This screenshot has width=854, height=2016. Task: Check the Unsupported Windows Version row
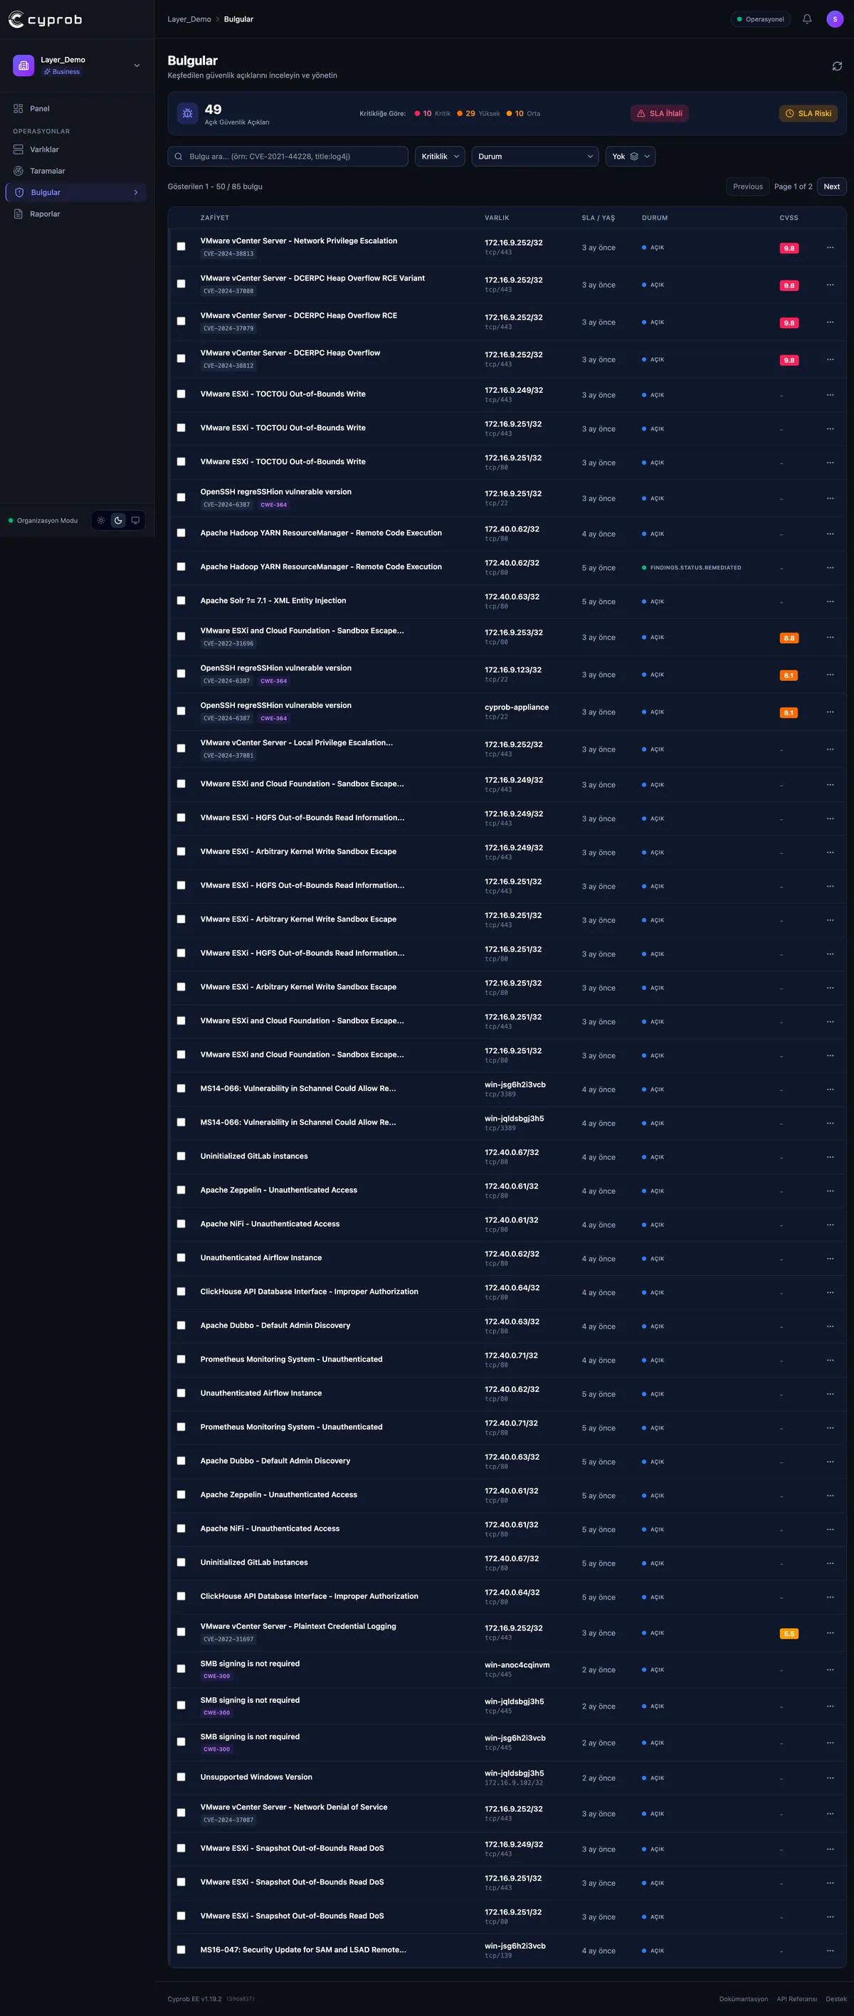point(181,1778)
